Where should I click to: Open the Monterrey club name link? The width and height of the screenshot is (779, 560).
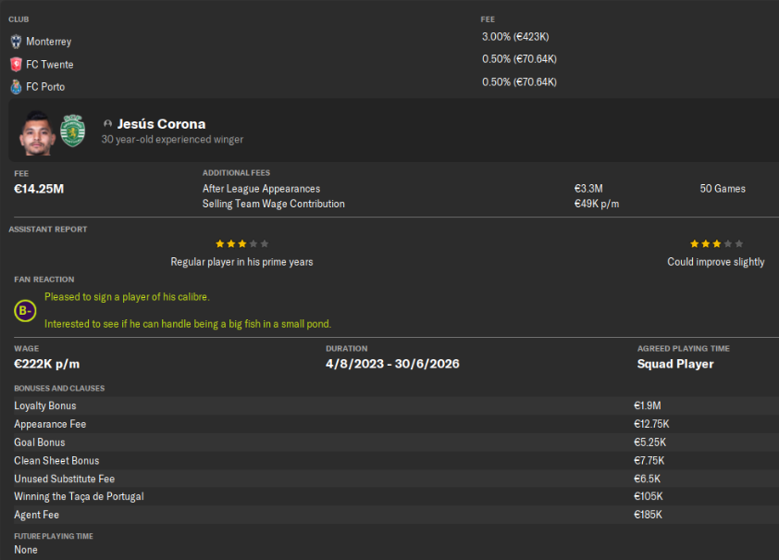(48, 42)
